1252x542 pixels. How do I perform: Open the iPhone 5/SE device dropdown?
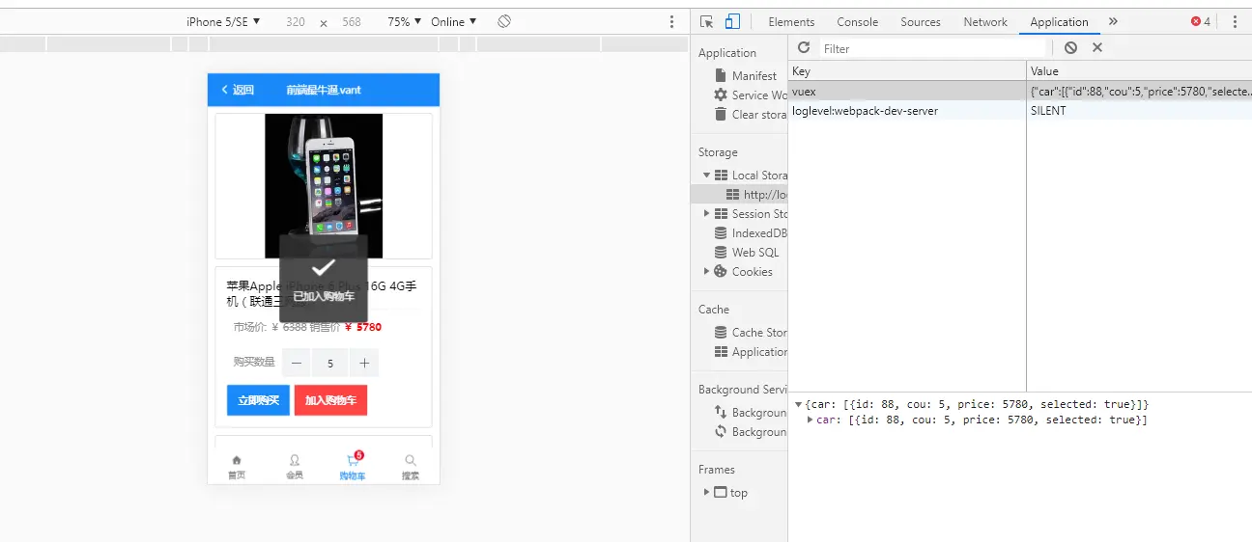pyautogui.click(x=223, y=21)
